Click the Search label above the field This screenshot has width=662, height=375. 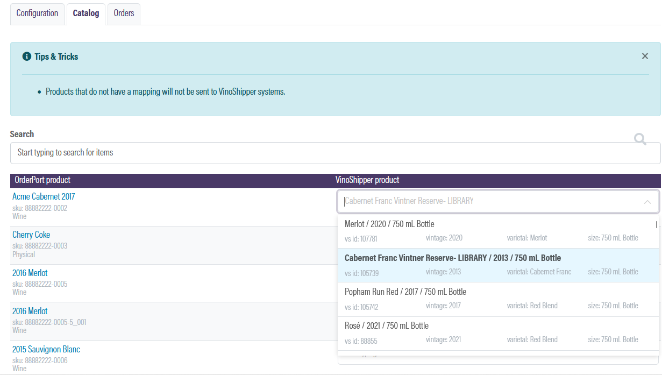[x=22, y=134]
